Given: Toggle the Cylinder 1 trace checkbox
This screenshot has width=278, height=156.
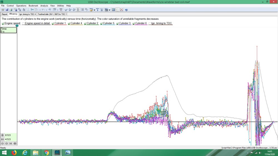Looking at the screenshot, I should click(53, 24).
